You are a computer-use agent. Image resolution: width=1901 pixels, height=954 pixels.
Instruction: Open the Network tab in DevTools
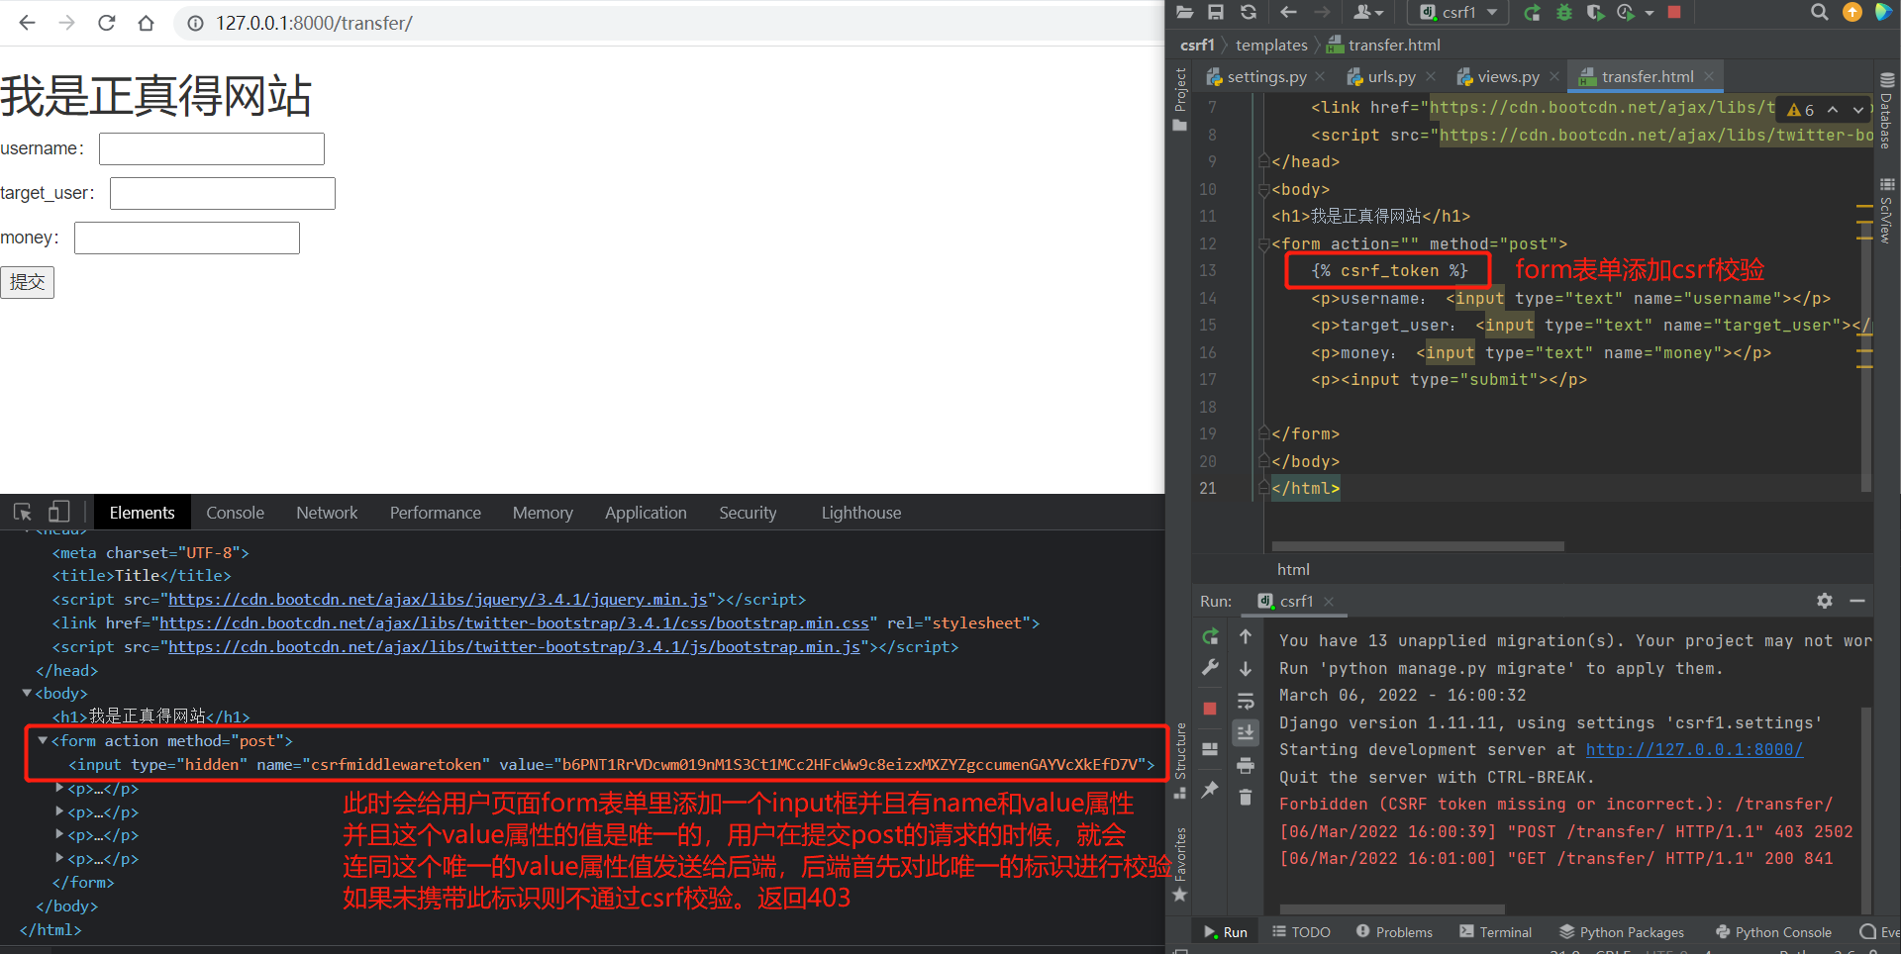point(327,513)
